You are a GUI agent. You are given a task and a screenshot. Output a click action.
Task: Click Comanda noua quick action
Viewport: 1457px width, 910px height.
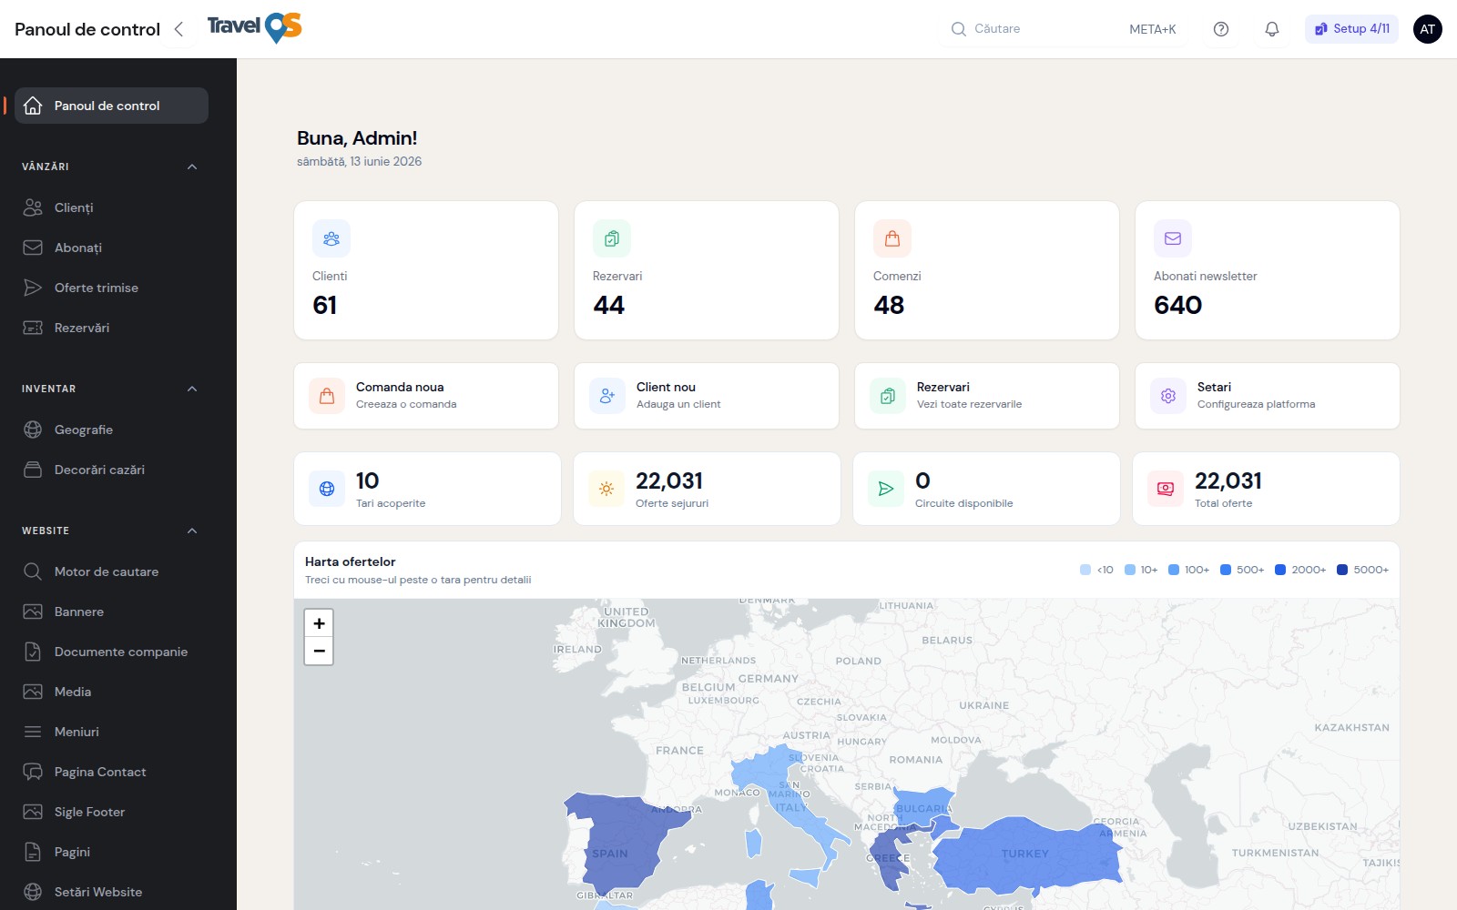click(x=426, y=396)
